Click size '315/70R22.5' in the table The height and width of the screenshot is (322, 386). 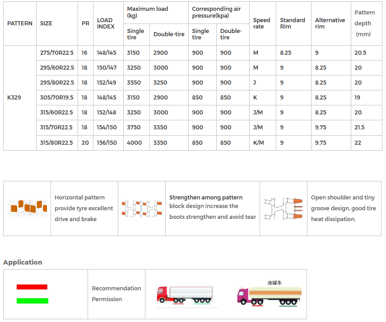point(56,128)
